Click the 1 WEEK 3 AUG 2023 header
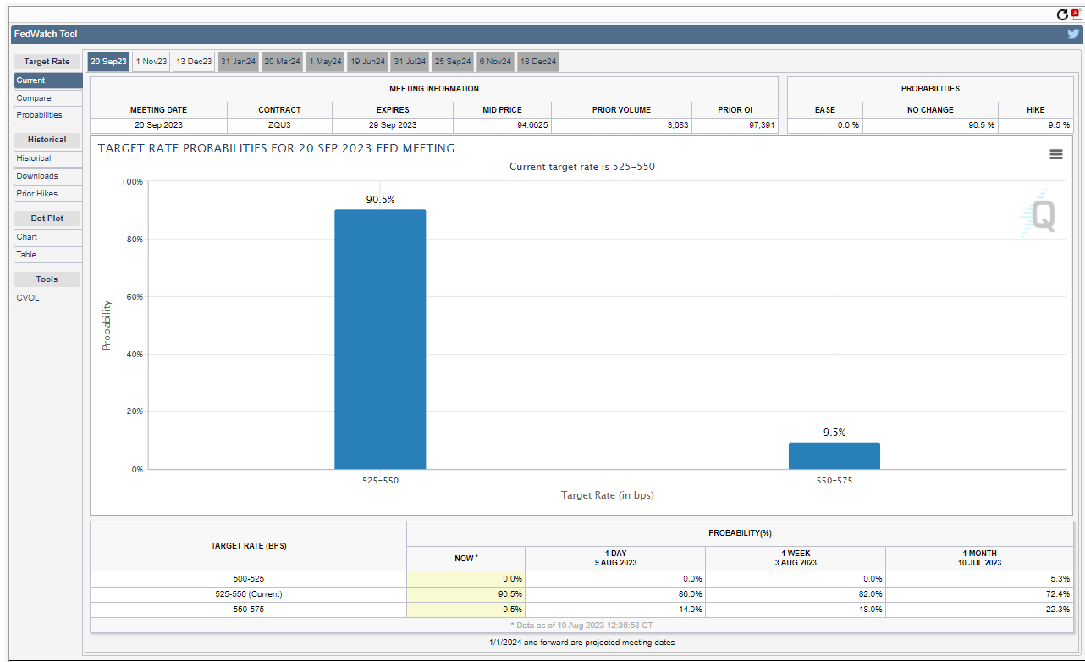 [796, 559]
